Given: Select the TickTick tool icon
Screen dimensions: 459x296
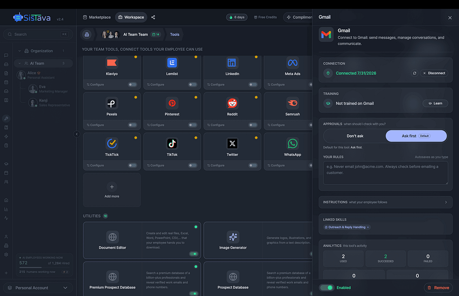Looking at the screenshot, I should click(x=112, y=144).
